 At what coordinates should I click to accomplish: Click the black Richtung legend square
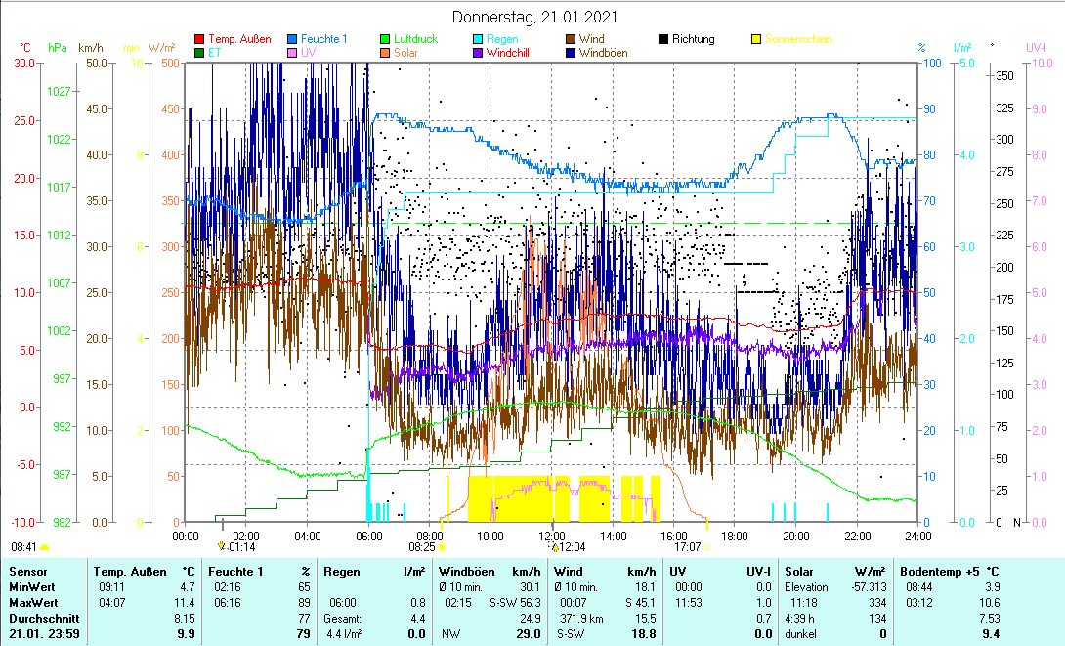coord(663,39)
